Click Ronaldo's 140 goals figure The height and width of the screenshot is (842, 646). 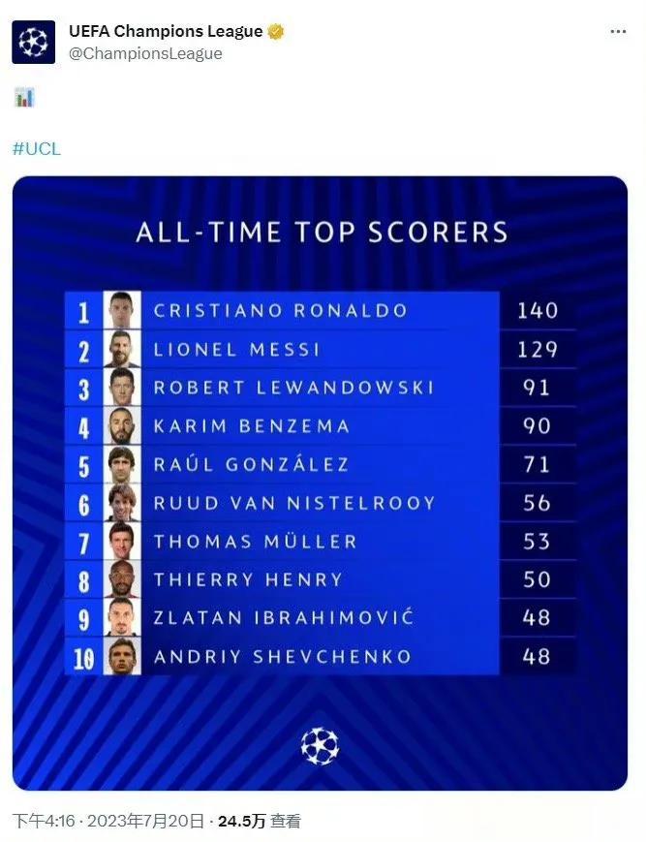[x=538, y=310]
